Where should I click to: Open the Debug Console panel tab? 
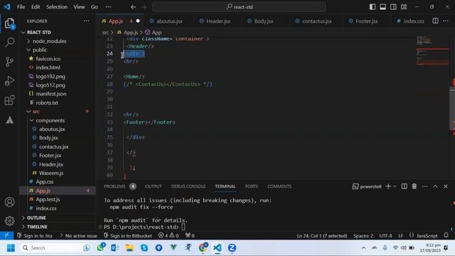pyautogui.click(x=188, y=186)
